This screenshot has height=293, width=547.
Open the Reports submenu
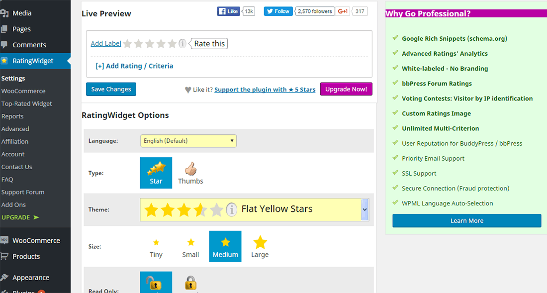pos(12,116)
